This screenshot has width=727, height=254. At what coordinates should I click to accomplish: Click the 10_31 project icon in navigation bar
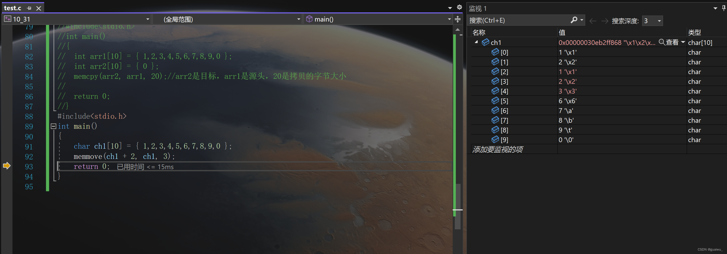click(7, 19)
